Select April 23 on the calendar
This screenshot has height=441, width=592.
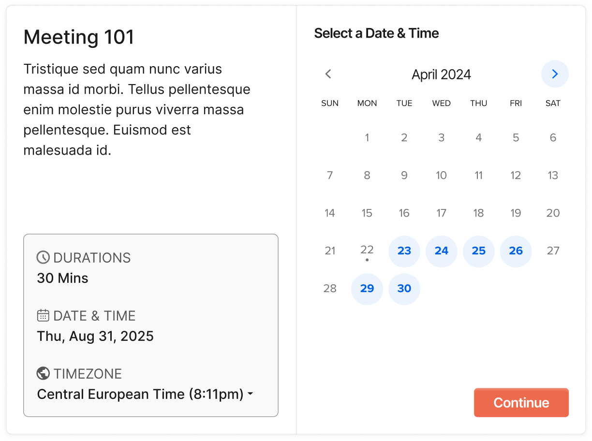click(x=404, y=251)
